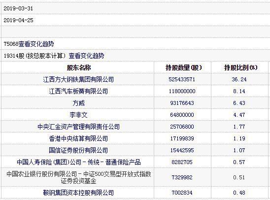Select share count 93176643
Viewport: 270px width, 200px height.
coord(182,103)
